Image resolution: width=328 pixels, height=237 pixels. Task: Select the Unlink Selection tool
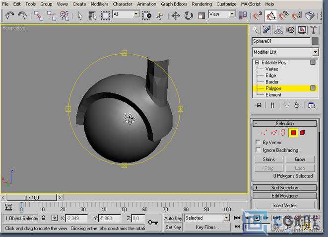[52, 16]
